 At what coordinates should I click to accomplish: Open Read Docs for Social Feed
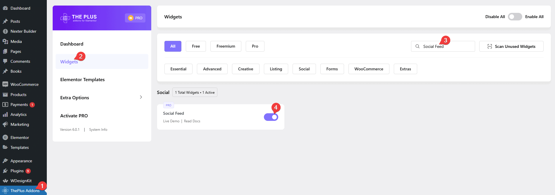point(192,121)
